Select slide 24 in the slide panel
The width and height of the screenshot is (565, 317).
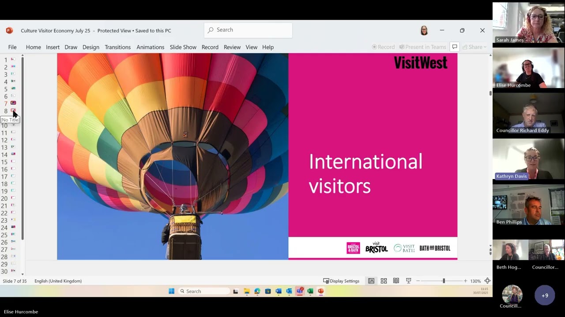pyautogui.click(x=13, y=228)
